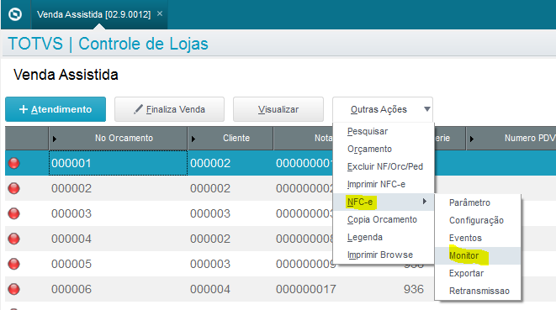Click red status icon of row 000004

(13, 239)
